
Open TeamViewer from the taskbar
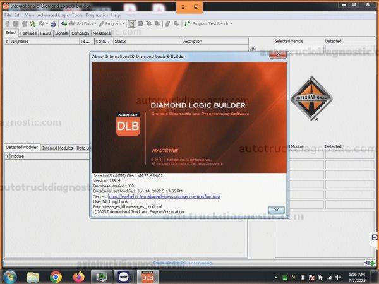(123, 276)
